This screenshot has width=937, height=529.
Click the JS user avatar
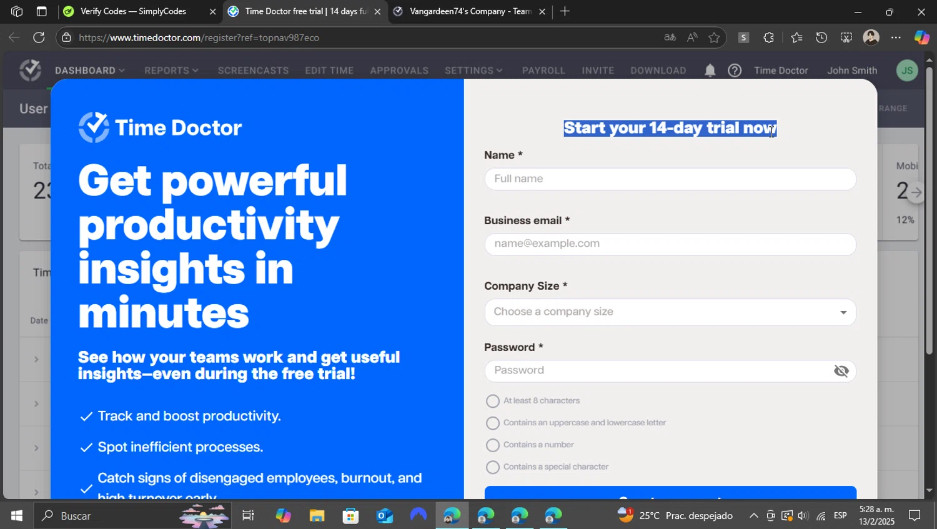pos(907,70)
